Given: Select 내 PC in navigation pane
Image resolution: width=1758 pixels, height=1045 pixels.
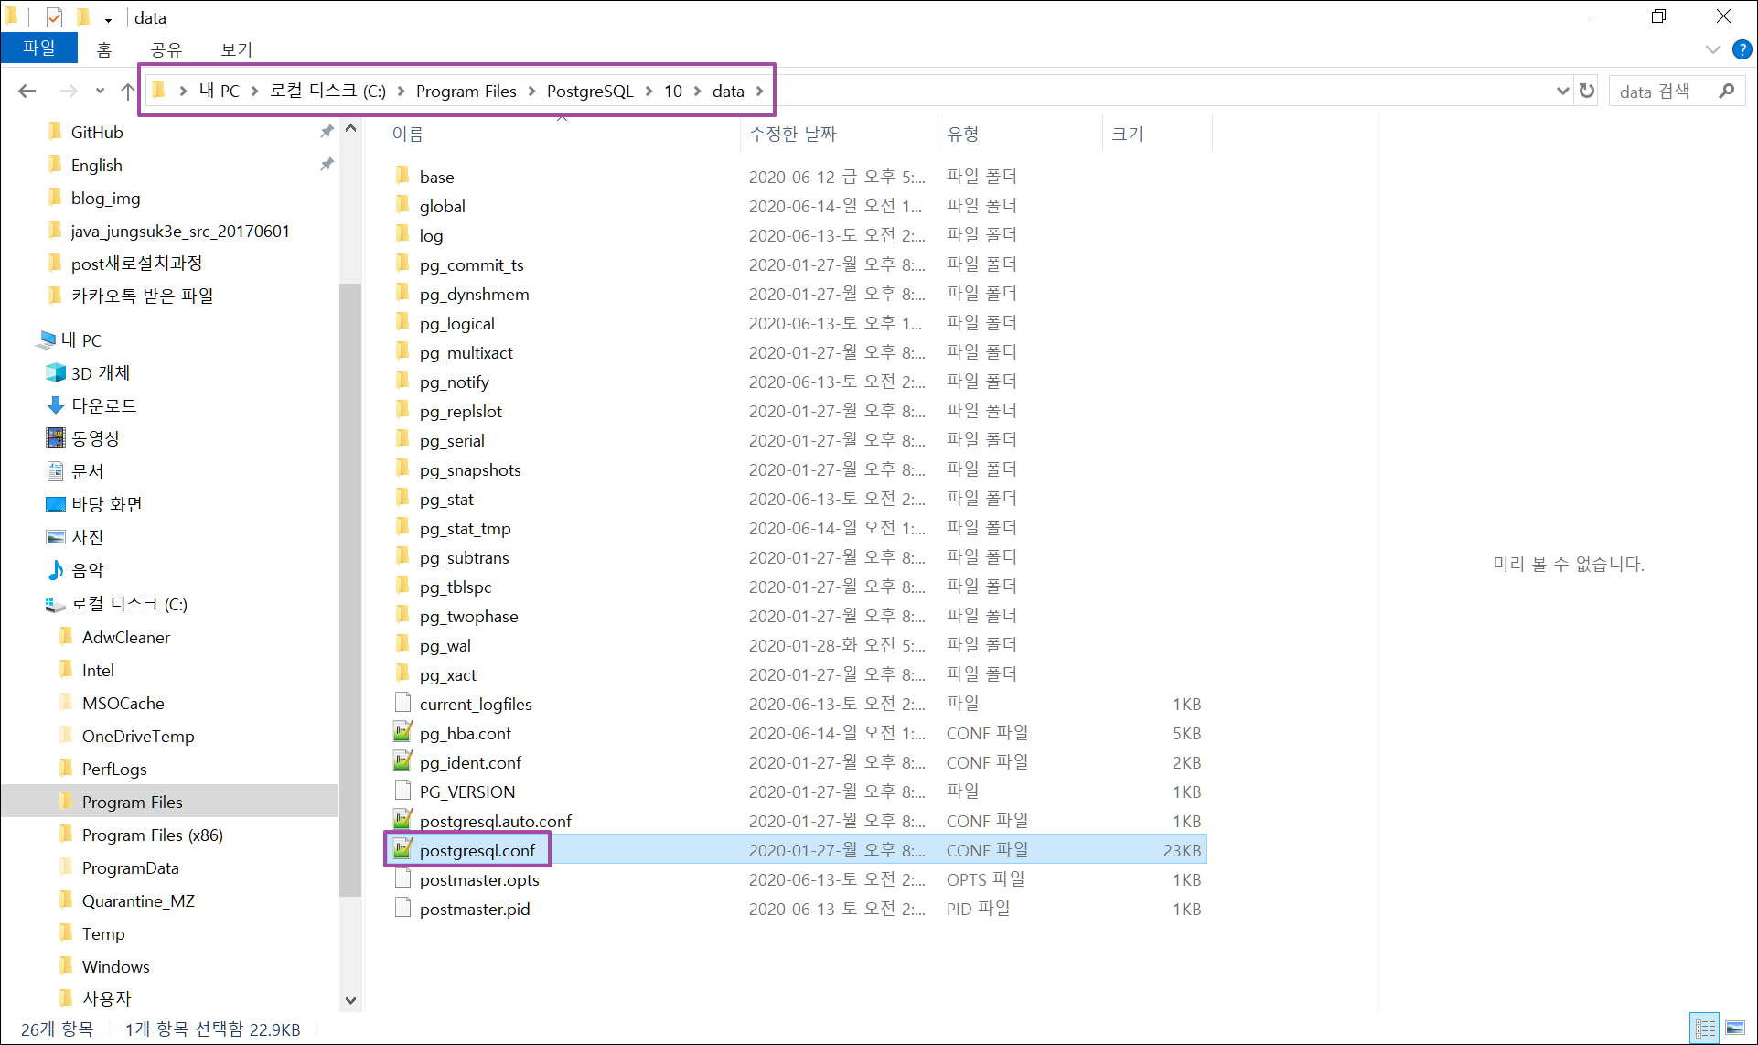Looking at the screenshot, I should (81, 339).
